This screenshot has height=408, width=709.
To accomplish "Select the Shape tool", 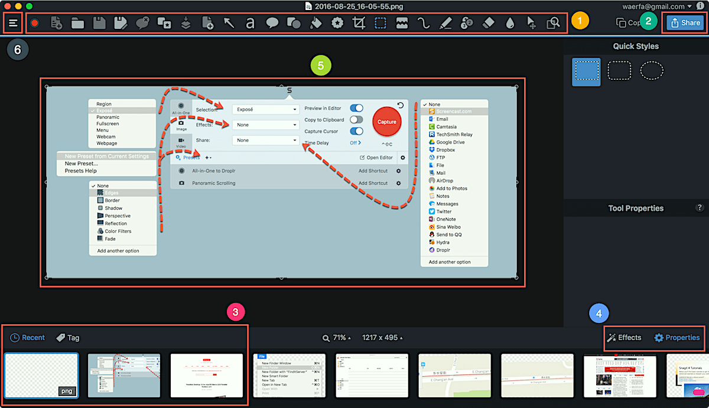I will pyautogui.click(x=294, y=24).
